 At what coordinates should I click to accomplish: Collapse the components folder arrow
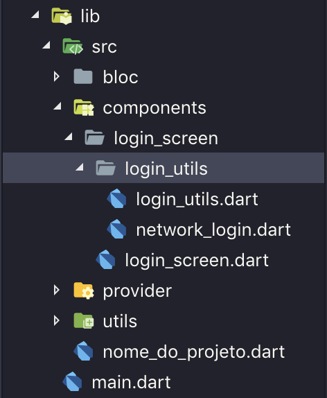coord(58,106)
